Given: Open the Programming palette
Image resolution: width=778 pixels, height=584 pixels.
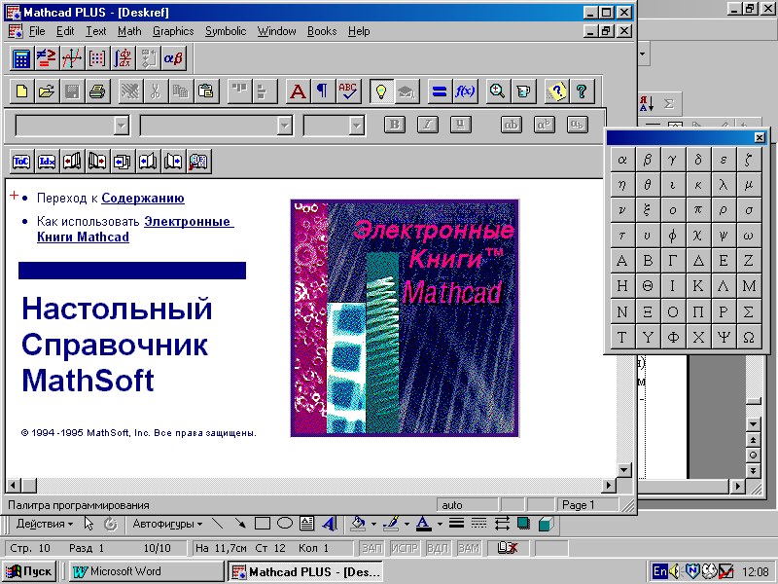Looking at the screenshot, I should (148, 58).
